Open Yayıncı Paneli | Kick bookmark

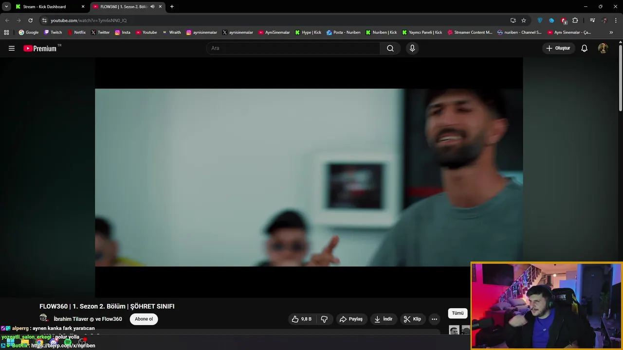pyautogui.click(x=422, y=33)
